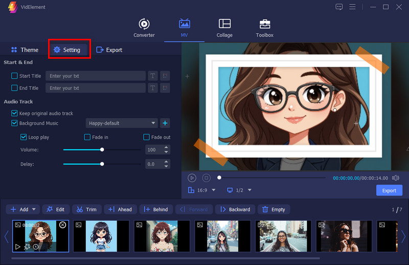Click the Trim button
Viewport: 409px width, 265px height.
point(86,209)
